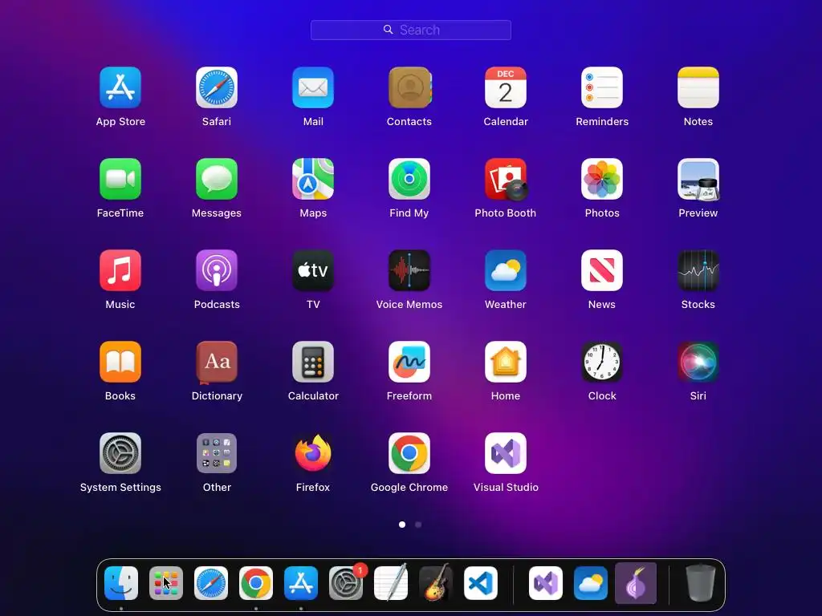Image resolution: width=822 pixels, height=616 pixels.
Task: Launch Visual Studio from Launchpad grid
Action: coord(506,453)
